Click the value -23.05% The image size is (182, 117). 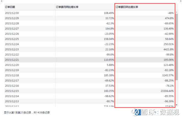click(x=109, y=34)
